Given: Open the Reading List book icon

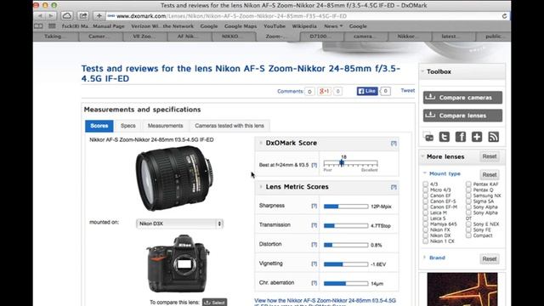Looking at the screenshot, I should coord(38,26).
